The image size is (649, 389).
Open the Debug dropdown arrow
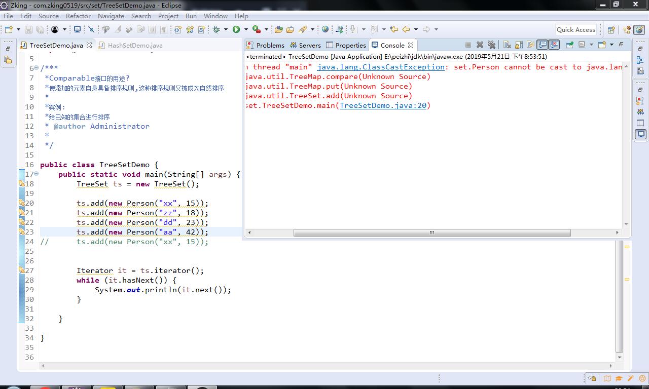[226, 29]
